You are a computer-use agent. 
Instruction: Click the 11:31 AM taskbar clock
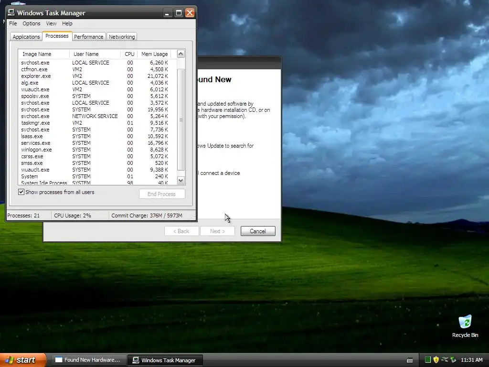pyautogui.click(x=471, y=360)
